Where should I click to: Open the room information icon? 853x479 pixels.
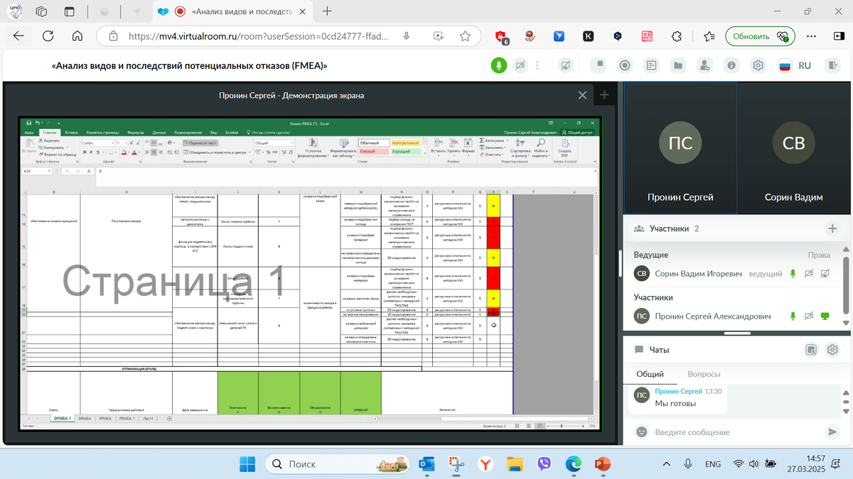tap(731, 65)
